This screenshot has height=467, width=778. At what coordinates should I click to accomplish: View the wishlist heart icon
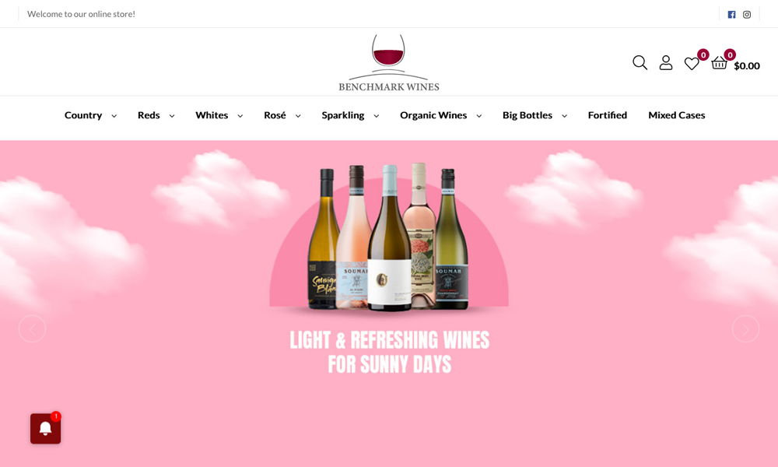pyautogui.click(x=692, y=64)
